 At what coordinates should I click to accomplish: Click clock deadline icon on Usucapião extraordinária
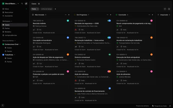click(x=38, y=47)
